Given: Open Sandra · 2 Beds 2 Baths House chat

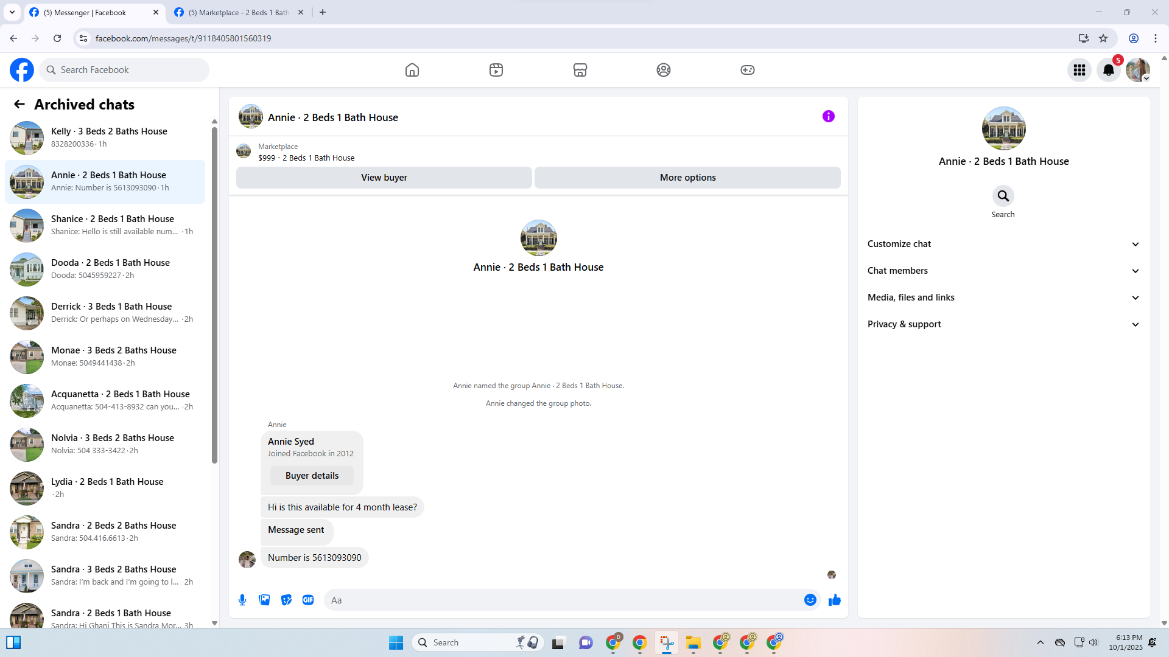Looking at the screenshot, I should click(x=105, y=532).
